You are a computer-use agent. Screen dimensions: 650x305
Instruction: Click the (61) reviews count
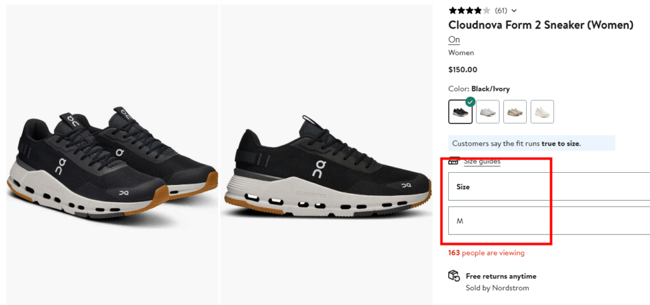point(501,10)
